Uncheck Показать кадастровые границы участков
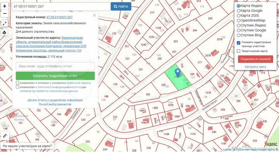Viewport: 279px width, 152px height. (x=239, y=43)
